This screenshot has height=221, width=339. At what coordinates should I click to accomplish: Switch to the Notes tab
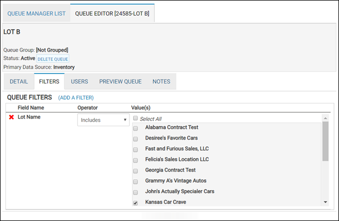coord(161,82)
